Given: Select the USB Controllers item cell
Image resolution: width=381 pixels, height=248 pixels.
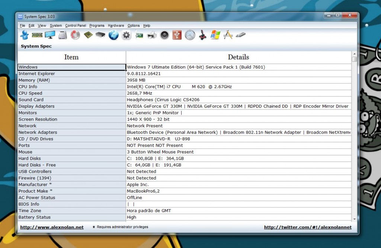Looking at the screenshot, I should tap(71, 171).
